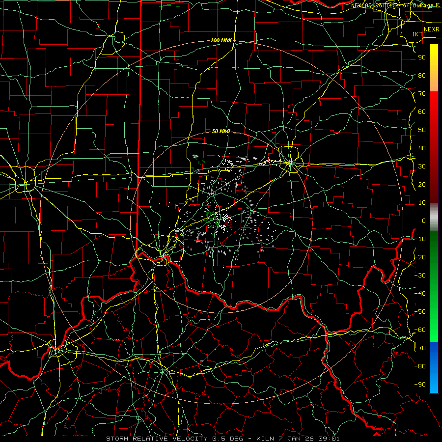
Task: Click the -30 label beside the green band
Action: (420, 276)
